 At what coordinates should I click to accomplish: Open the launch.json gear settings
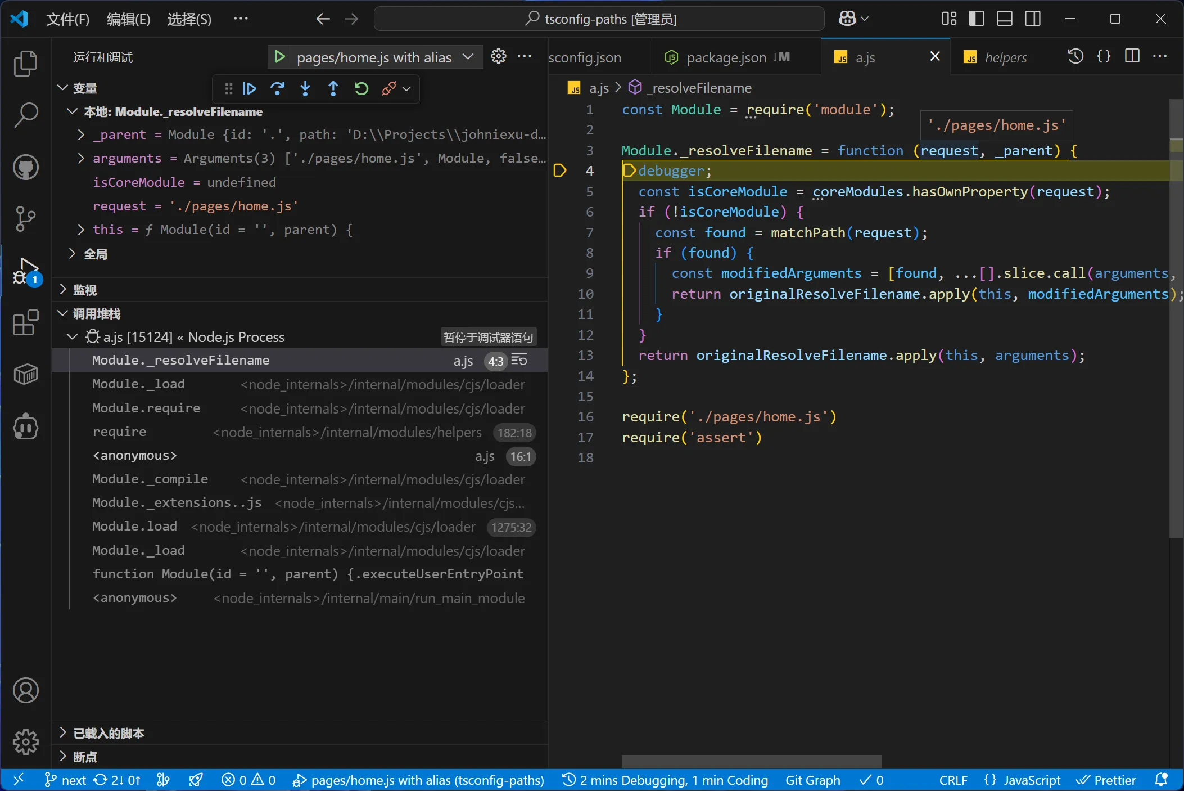click(499, 57)
